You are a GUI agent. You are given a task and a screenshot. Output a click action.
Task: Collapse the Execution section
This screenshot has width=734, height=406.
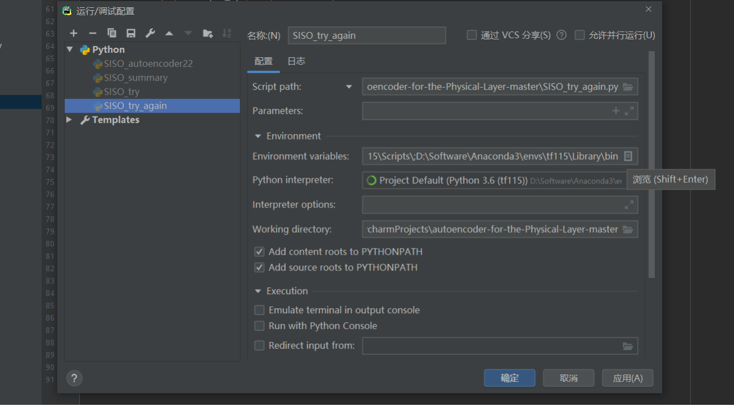pyautogui.click(x=258, y=291)
